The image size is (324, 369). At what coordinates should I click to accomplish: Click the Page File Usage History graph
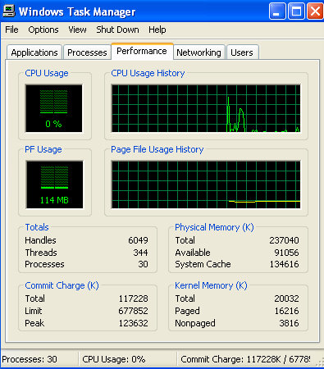[206, 184]
